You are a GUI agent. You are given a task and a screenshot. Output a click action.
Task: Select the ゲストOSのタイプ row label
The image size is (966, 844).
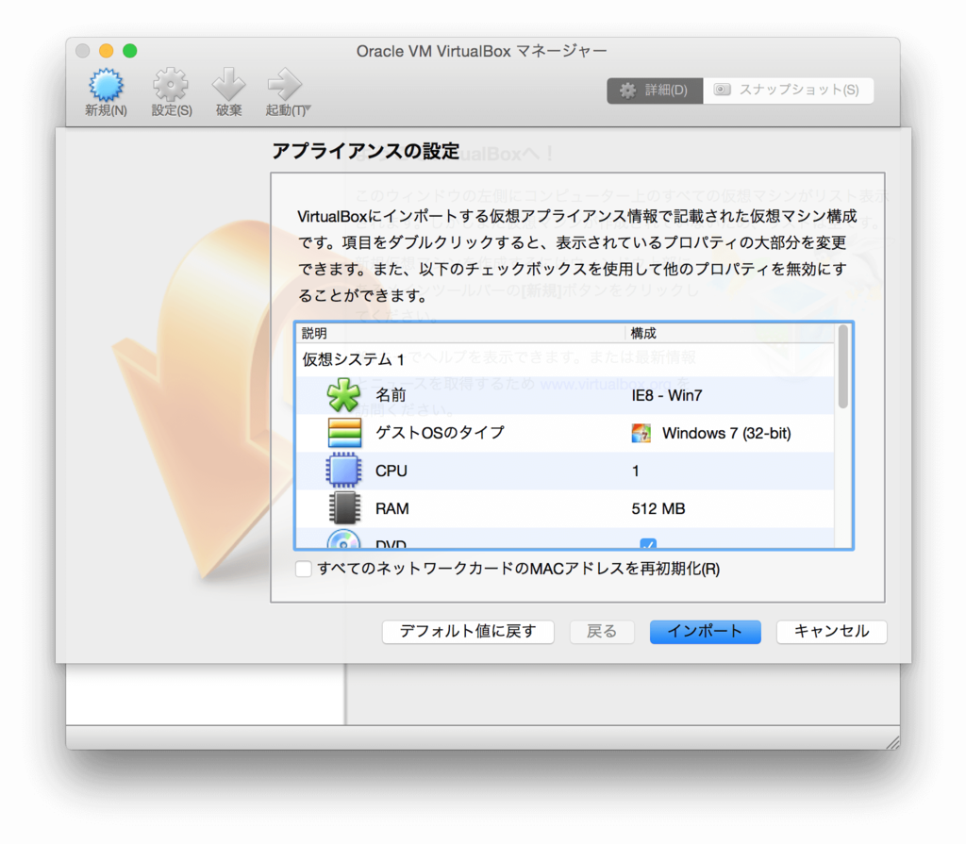pos(440,433)
